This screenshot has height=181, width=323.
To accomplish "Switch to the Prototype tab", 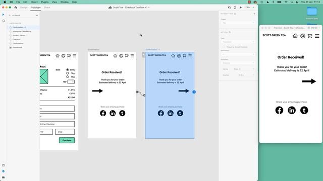I will pos(35,8).
